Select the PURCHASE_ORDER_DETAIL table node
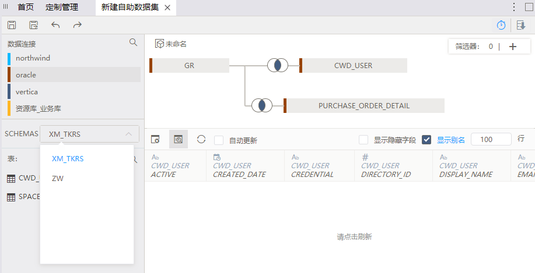The width and height of the screenshot is (535, 273). [x=363, y=105]
